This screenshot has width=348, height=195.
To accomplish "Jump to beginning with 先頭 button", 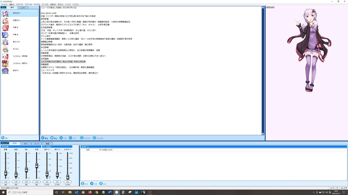I will click(x=63, y=138).
